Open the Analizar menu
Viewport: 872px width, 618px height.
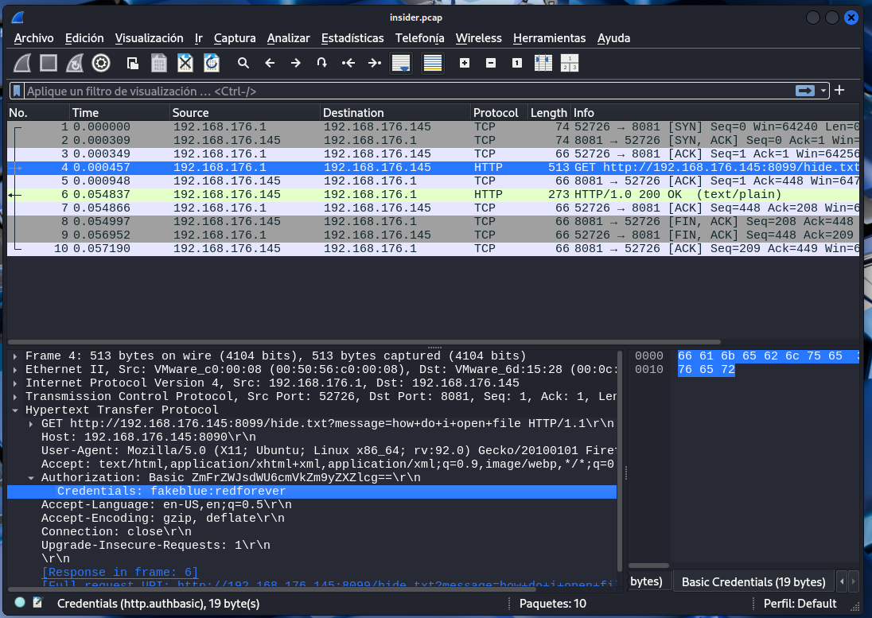pos(288,38)
